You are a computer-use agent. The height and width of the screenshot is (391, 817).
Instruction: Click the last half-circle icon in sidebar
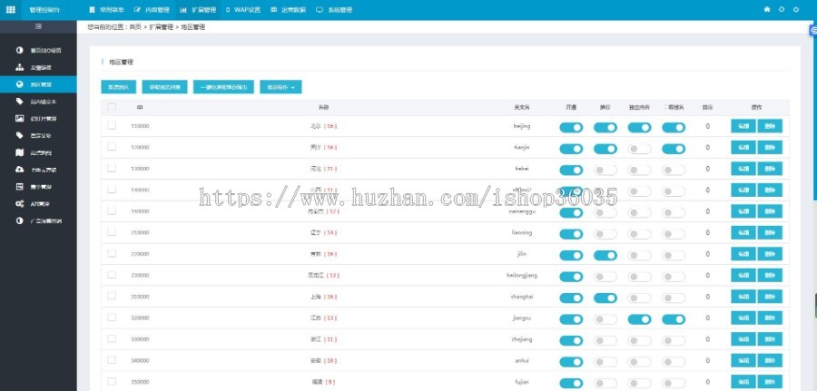coord(20,220)
